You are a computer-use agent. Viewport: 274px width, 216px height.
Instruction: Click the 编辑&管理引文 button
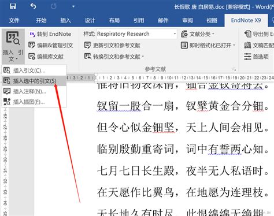click(51, 46)
